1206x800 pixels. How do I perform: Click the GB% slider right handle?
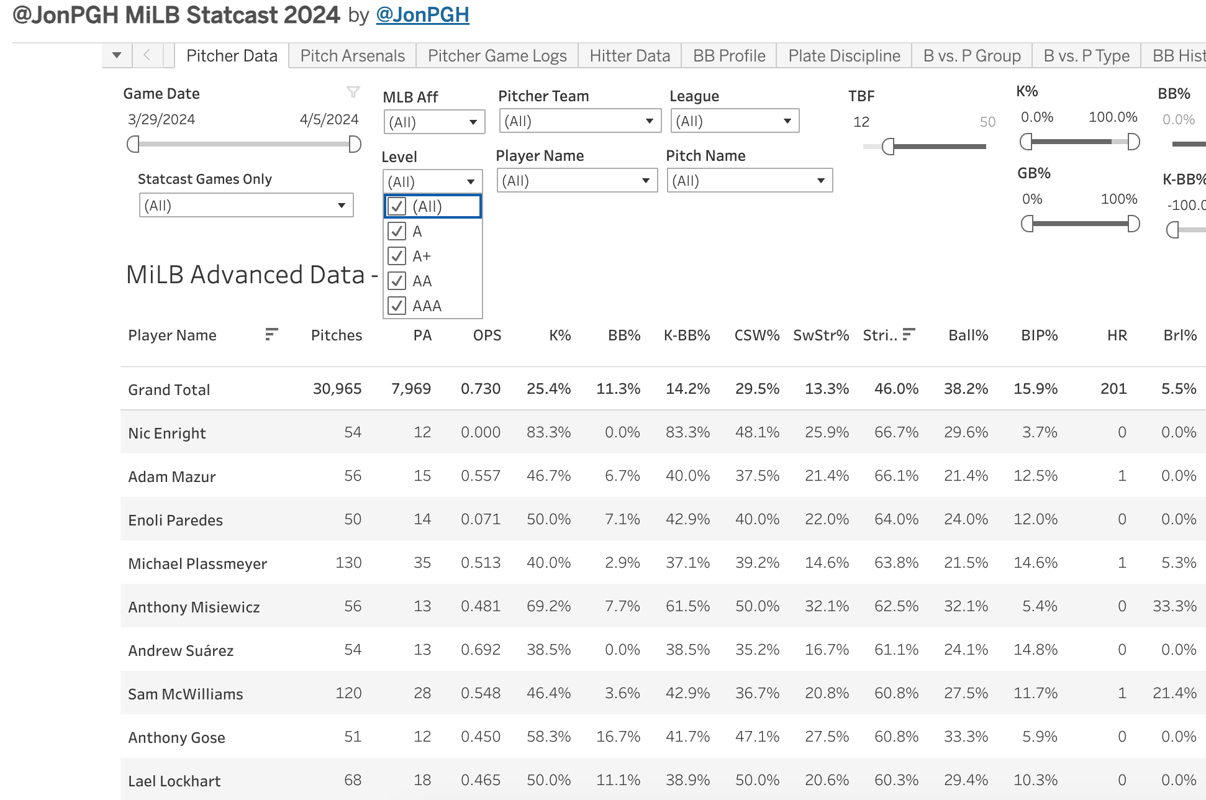pyautogui.click(x=1133, y=224)
